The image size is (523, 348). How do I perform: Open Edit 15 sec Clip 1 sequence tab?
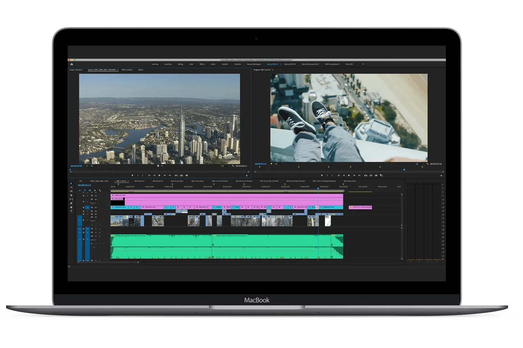point(177,181)
